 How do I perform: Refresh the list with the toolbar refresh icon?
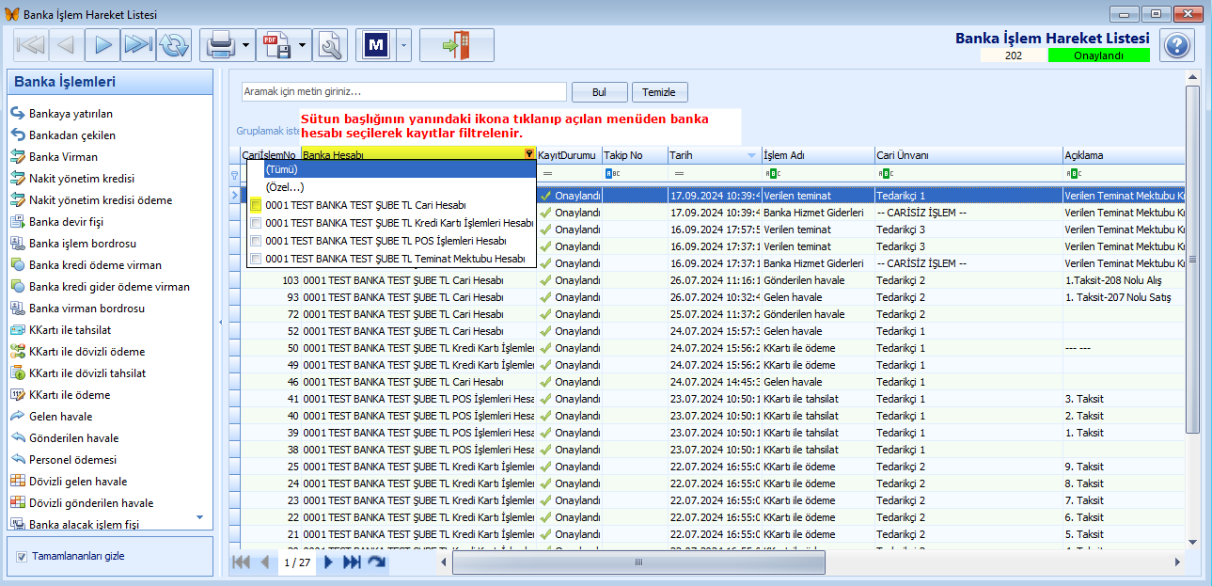[x=174, y=44]
